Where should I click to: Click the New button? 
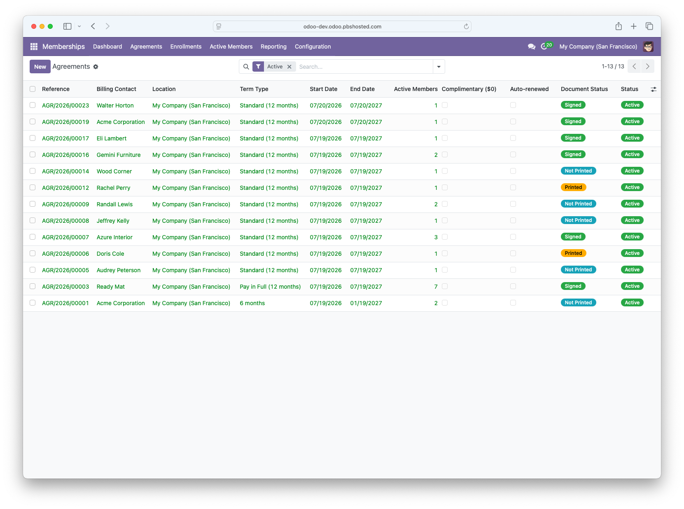40,67
